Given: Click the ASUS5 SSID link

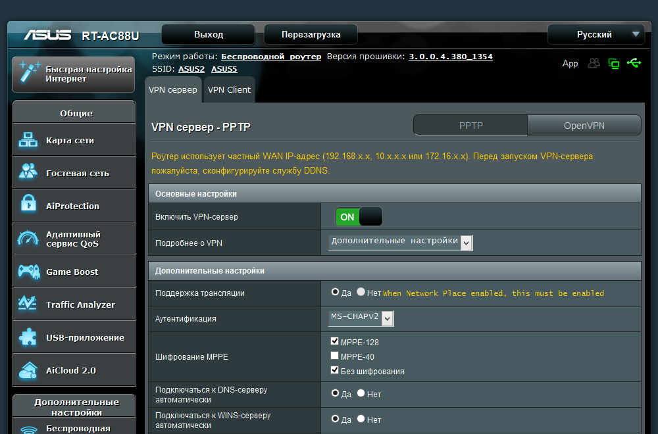Looking at the screenshot, I should pyautogui.click(x=224, y=69).
